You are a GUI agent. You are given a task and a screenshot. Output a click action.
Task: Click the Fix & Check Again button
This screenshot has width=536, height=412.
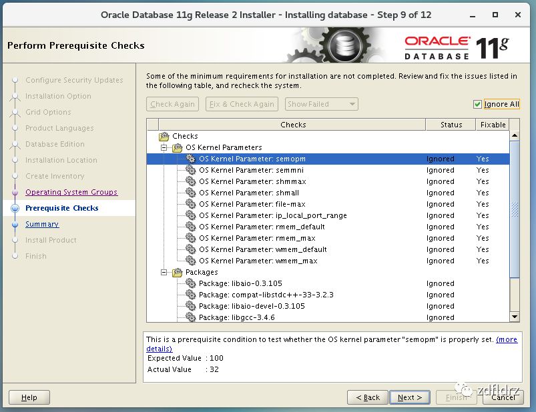[242, 104]
